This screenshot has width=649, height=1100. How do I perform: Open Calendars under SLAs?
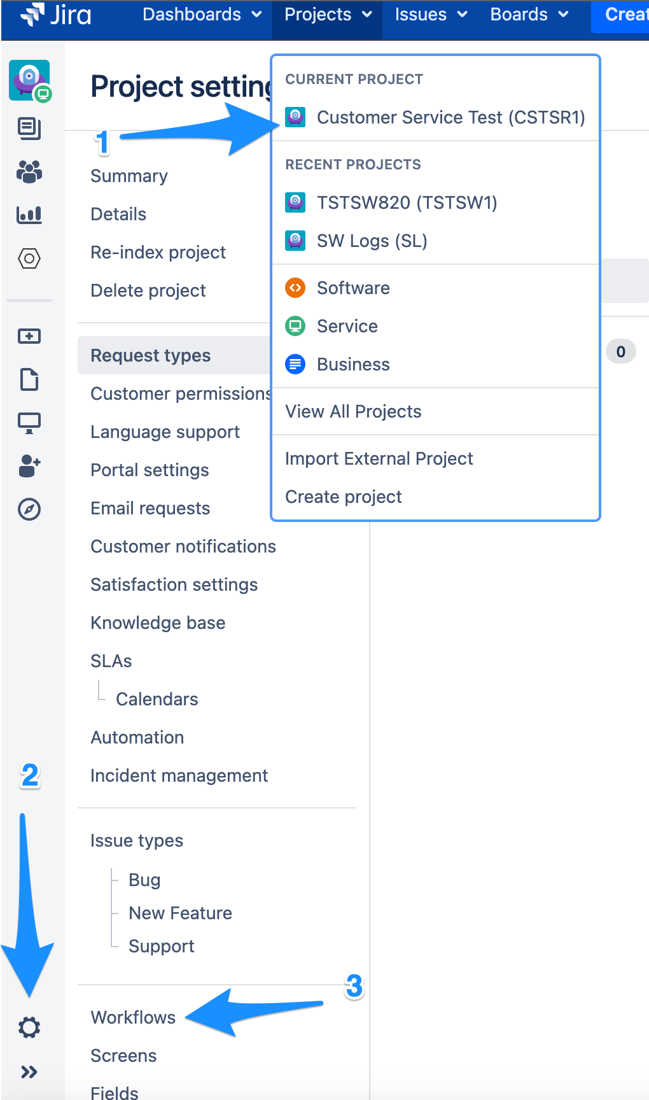[157, 699]
